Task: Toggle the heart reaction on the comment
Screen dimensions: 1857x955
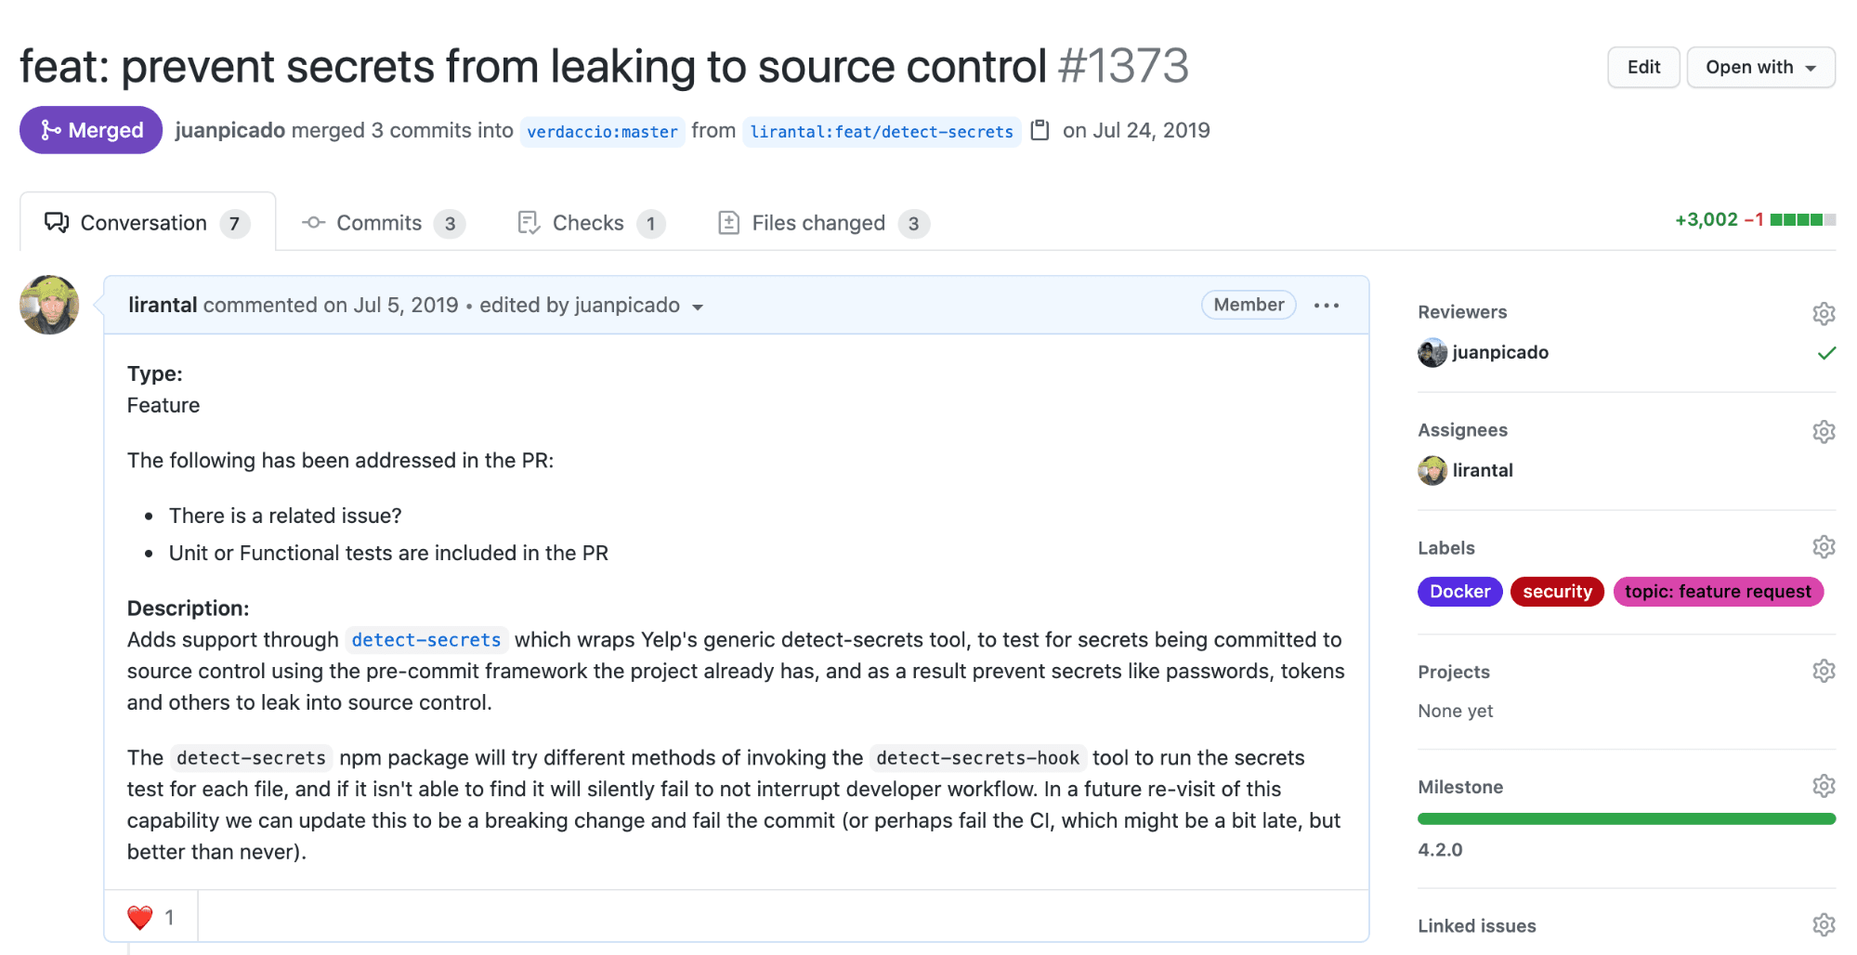Action: click(x=150, y=918)
